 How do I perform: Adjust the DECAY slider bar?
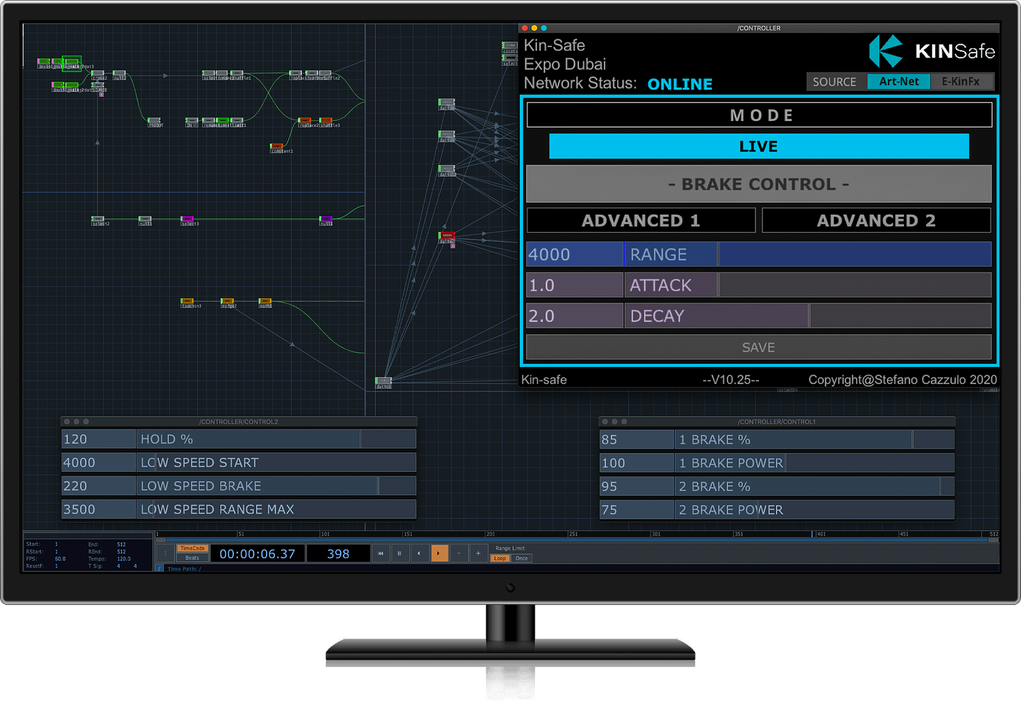tap(808, 316)
